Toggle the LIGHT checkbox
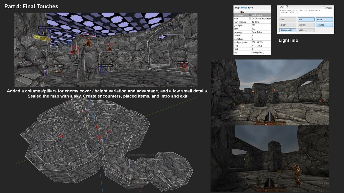The image size is (344, 193). pyautogui.click(x=287, y=7)
